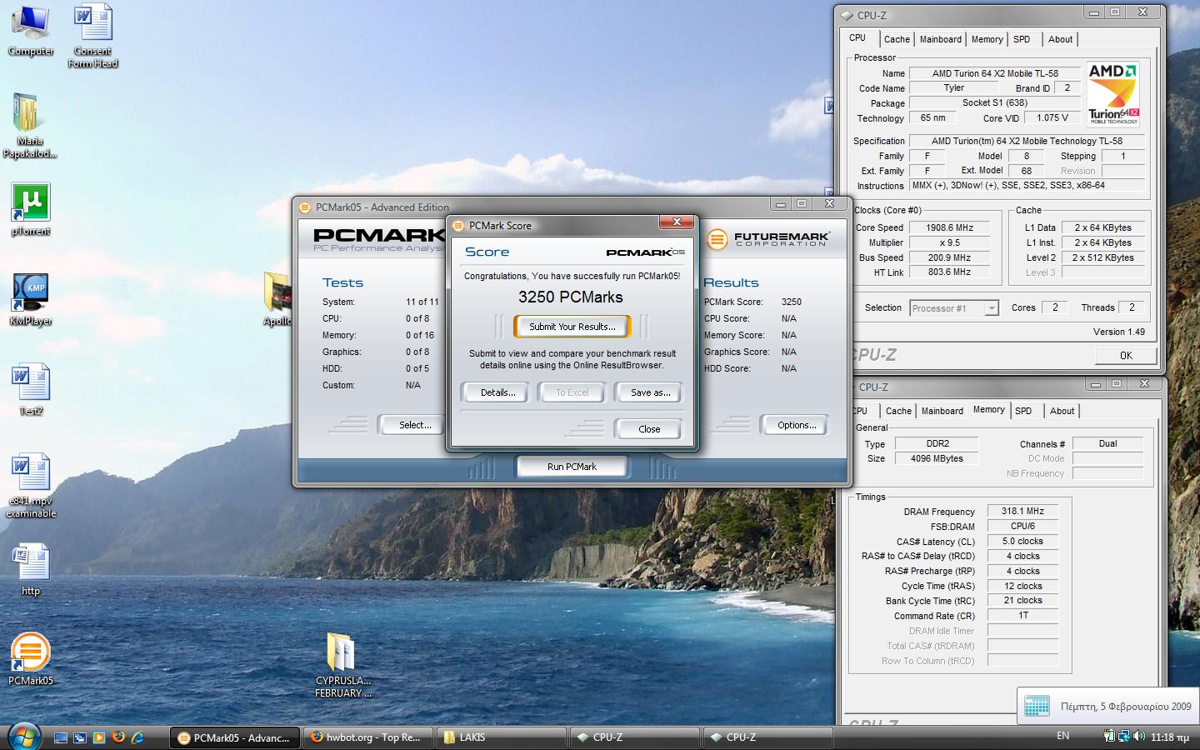Viewport: 1200px width, 750px height.
Task: Click the EN language bar indicator
Action: click(x=1062, y=737)
